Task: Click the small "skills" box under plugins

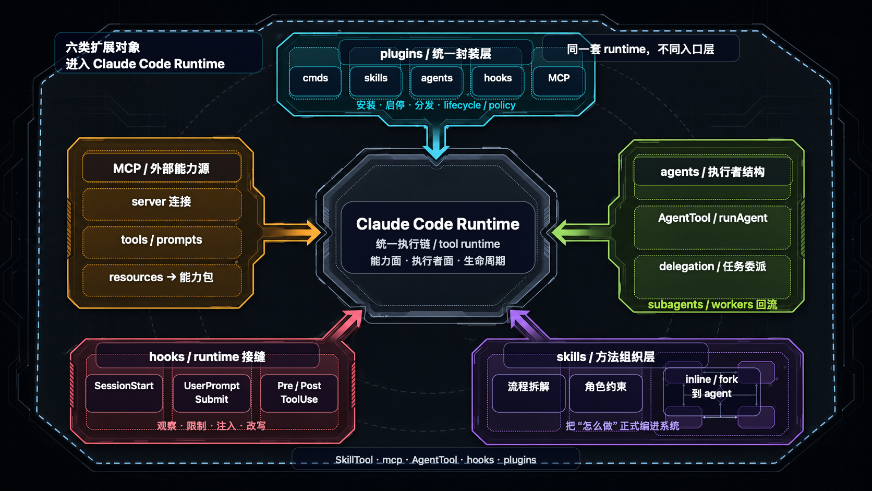Action: point(376,81)
